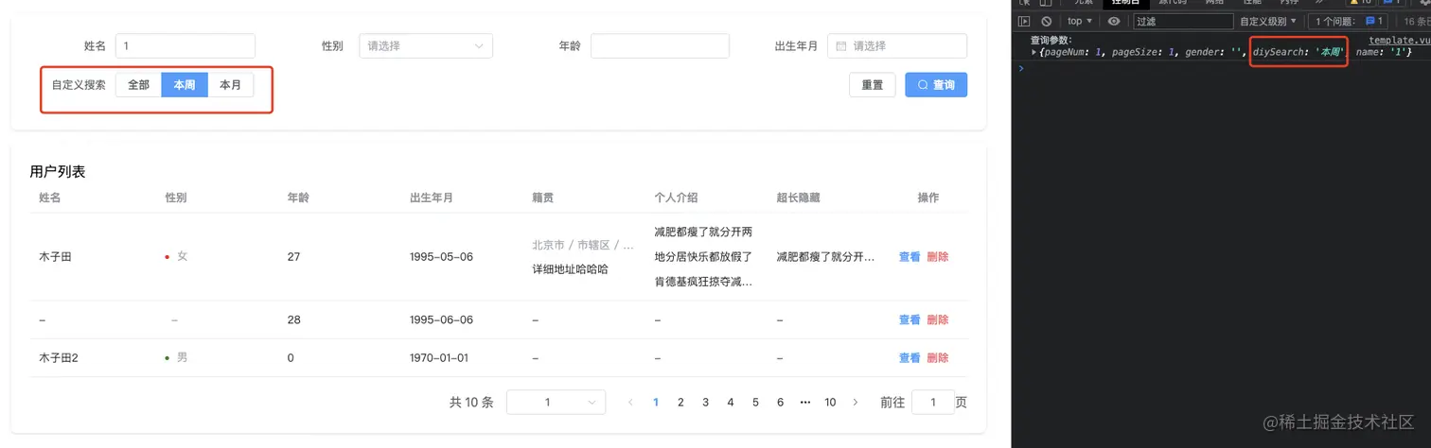Go to next page arrow in pagination
Viewport: 1431px width, 448px height.
point(856,402)
